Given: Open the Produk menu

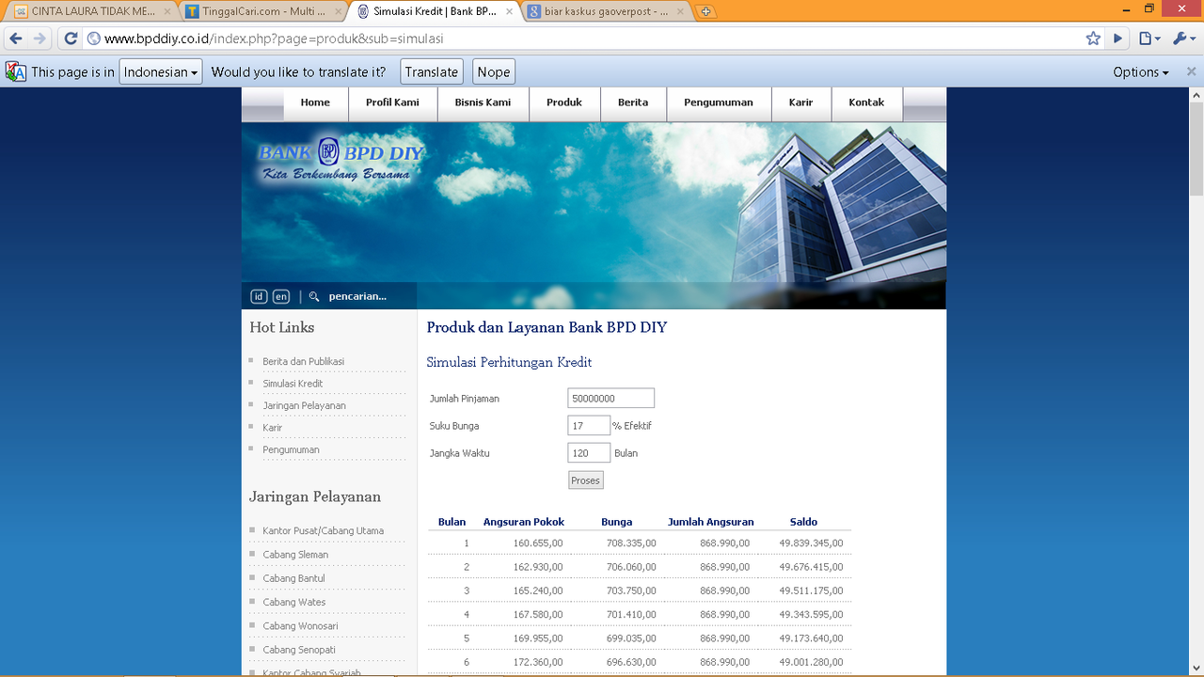Looking at the screenshot, I should pyautogui.click(x=564, y=102).
